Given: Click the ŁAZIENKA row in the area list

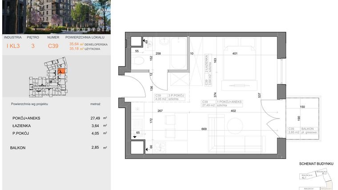Looking at the screenshot, I should click(60, 126).
